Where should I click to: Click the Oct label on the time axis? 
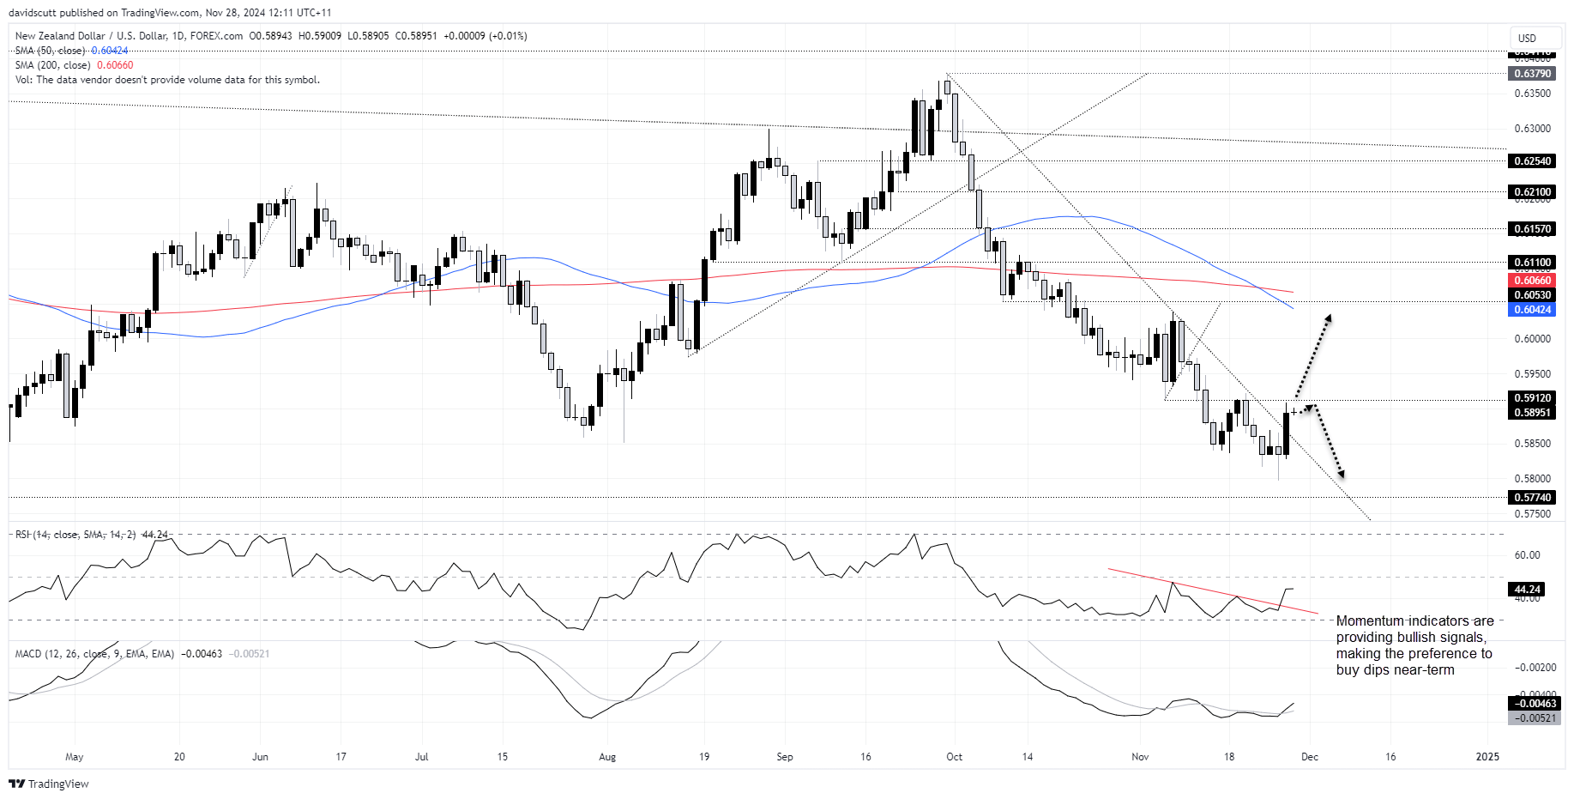pos(954,757)
